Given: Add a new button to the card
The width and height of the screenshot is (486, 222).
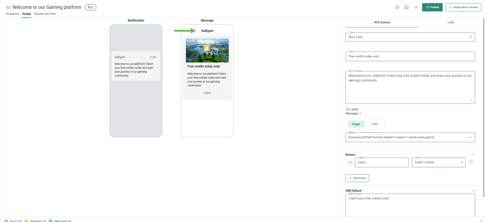Looking at the screenshot, I should (357, 178).
